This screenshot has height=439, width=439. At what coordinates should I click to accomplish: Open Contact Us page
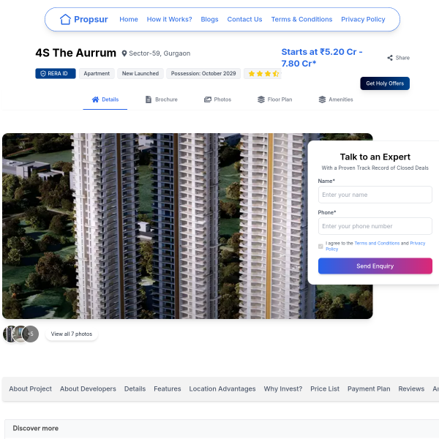coord(244,19)
